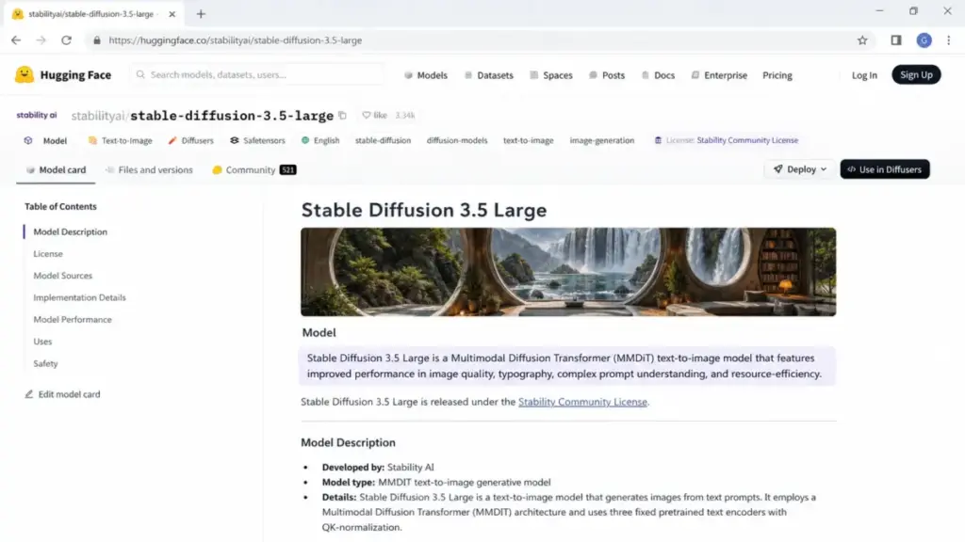Screen dimensions: 965x542
Task: Click the stability ai organization logo
Action: pos(37,115)
